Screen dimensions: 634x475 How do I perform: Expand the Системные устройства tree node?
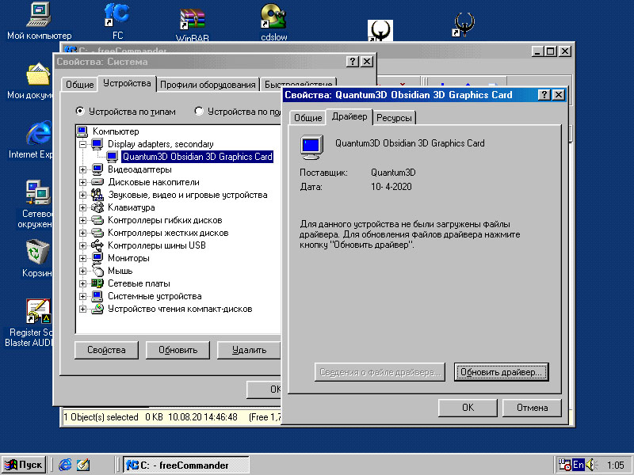pos(83,296)
